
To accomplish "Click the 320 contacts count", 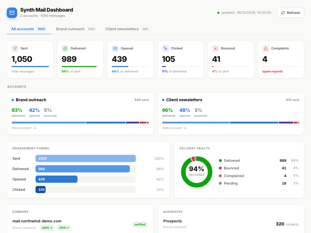I will [287, 224].
